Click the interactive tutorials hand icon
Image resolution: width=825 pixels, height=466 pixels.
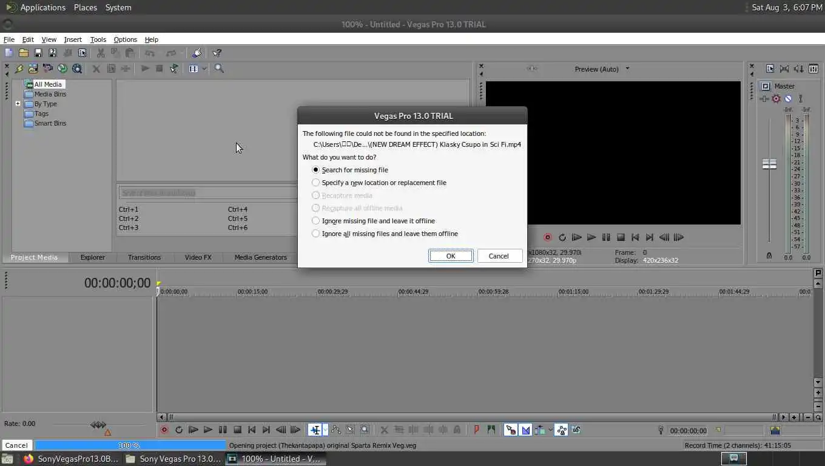click(197, 53)
